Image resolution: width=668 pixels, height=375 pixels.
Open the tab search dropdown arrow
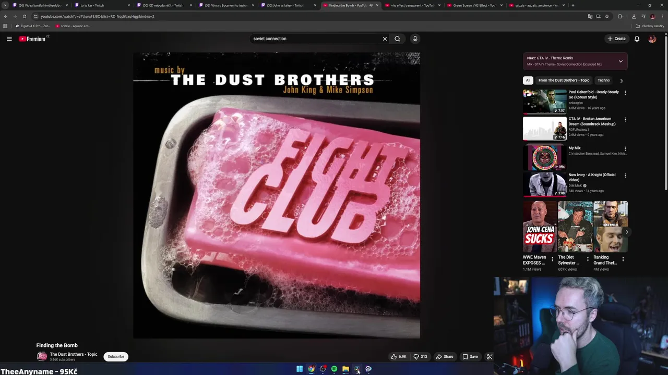coord(5,5)
